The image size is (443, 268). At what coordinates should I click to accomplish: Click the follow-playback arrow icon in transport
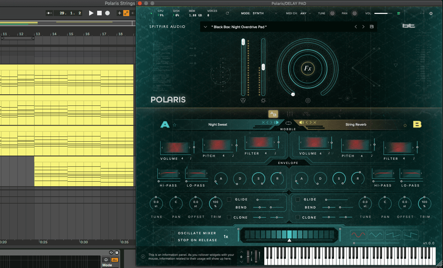tap(49, 13)
